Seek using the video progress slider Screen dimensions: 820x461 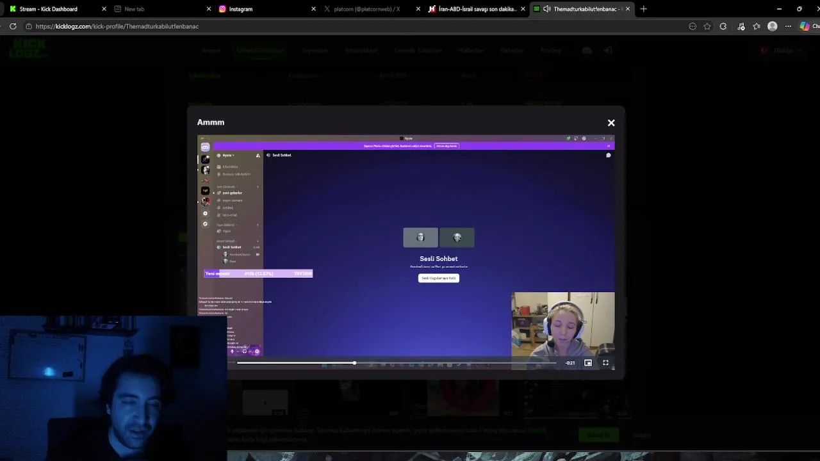pos(397,363)
